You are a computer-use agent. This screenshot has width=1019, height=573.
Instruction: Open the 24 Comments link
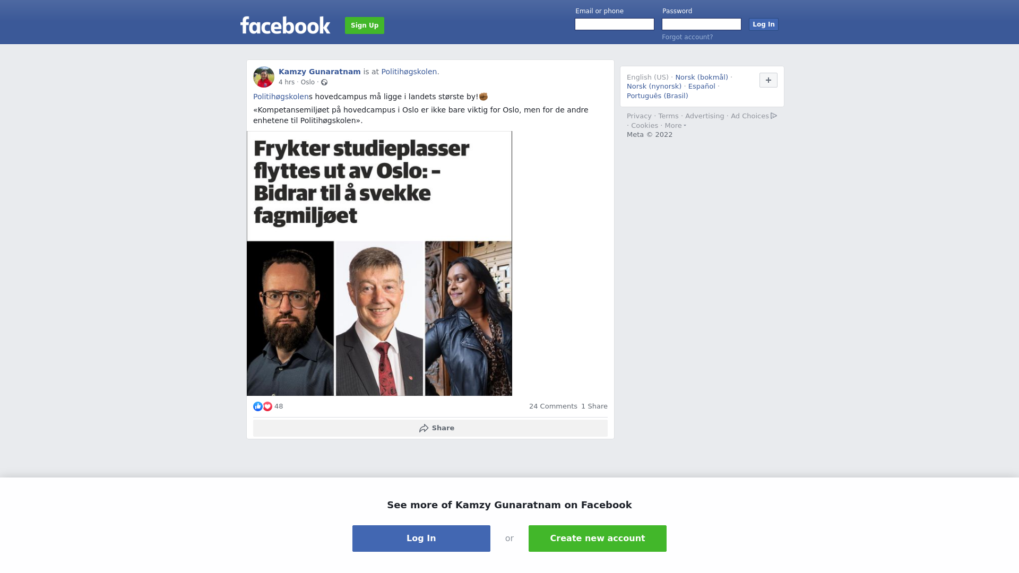point(553,406)
